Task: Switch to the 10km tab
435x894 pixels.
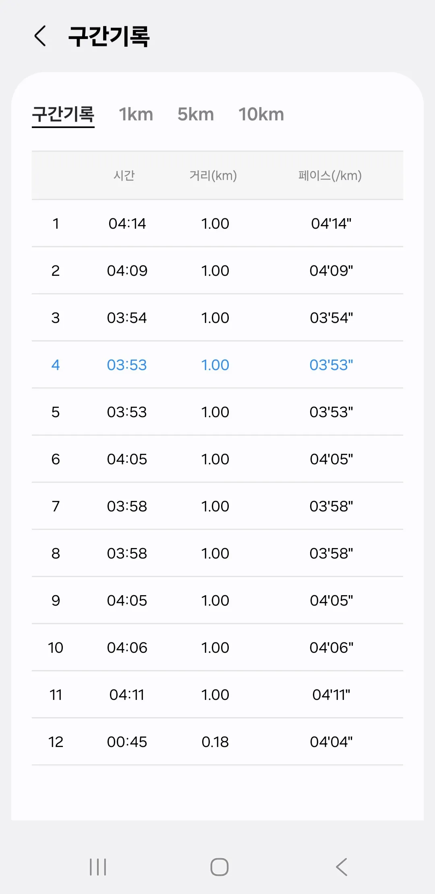Action: (261, 114)
